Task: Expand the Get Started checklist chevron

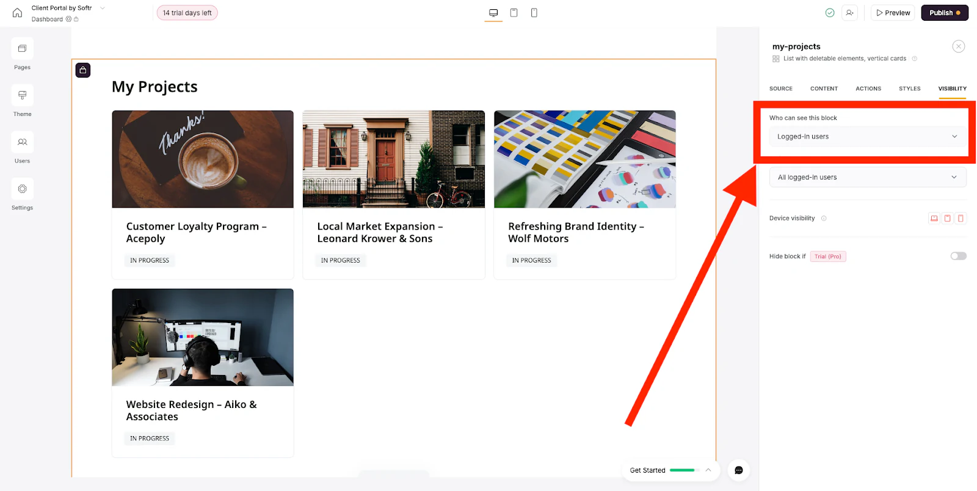Action: [x=708, y=470]
